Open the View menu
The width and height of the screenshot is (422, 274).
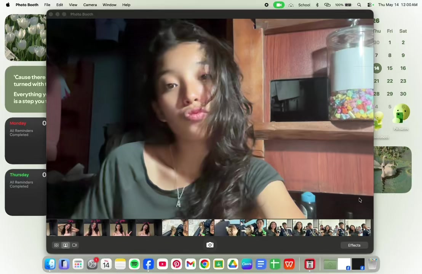[x=73, y=5]
